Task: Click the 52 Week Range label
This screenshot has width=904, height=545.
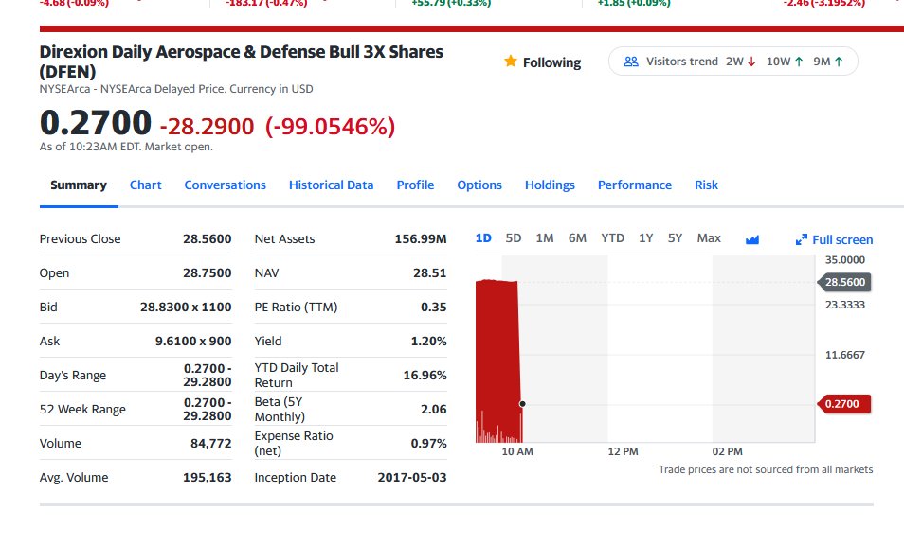Action: 82,409
